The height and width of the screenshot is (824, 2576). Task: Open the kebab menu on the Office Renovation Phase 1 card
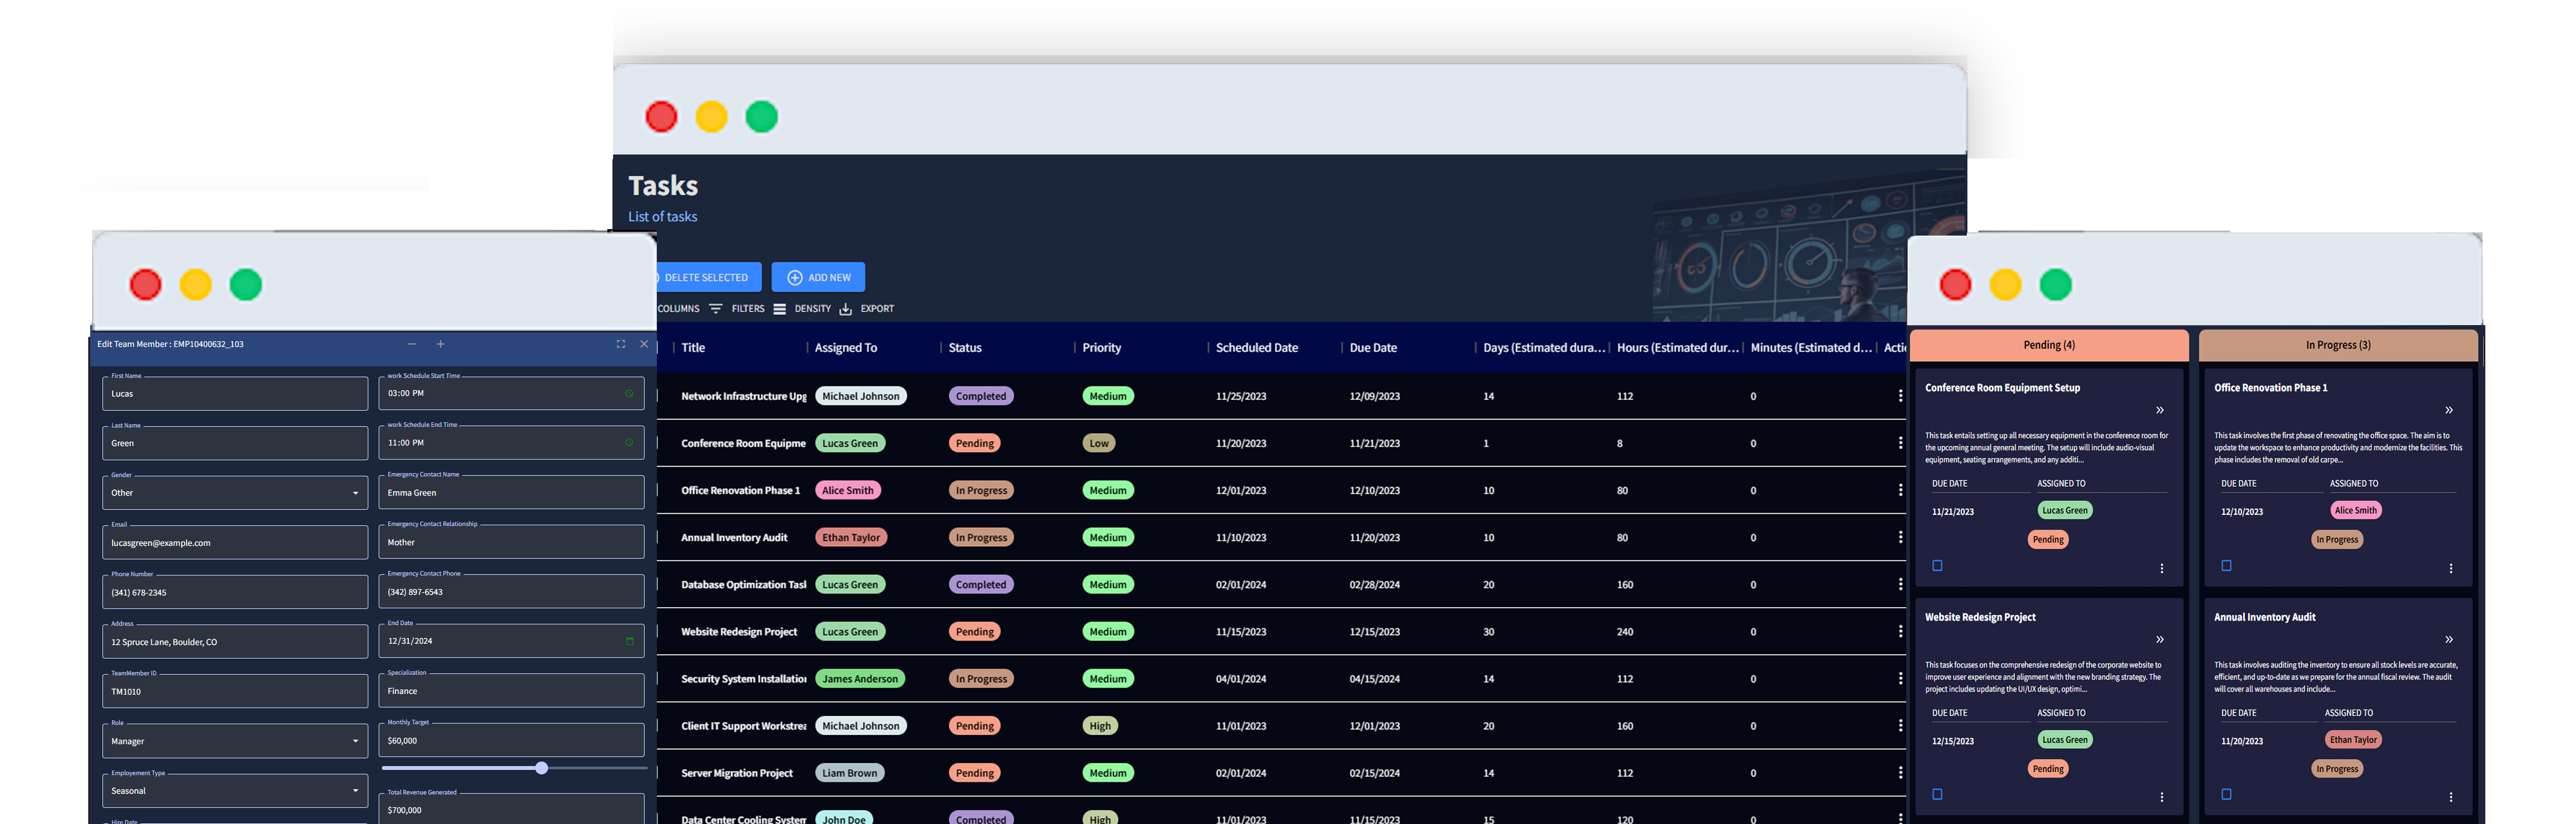[2450, 568]
